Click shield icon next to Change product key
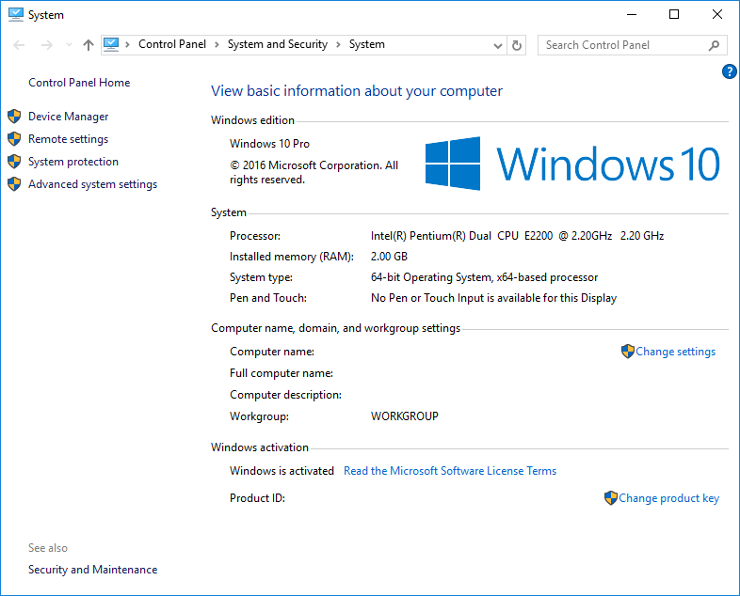This screenshot has width=740, height=596. point(611,497)
